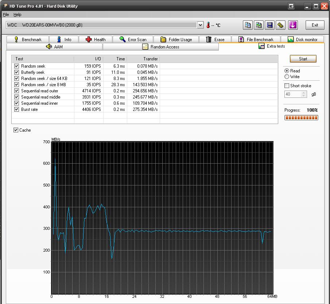
Task: Click the Exit button
Action: click(x=315, y=25)
